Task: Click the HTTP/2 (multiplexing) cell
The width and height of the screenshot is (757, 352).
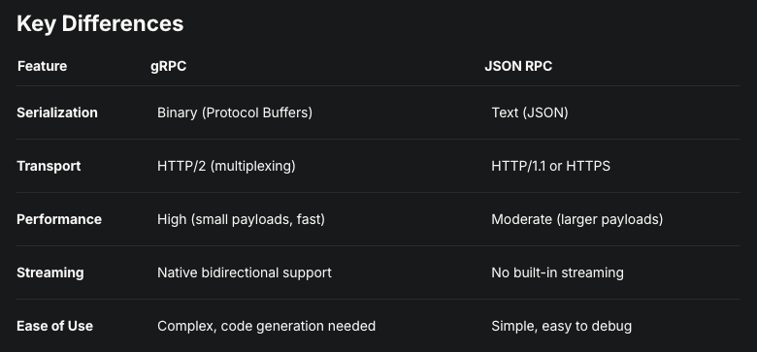Action: [226, 167]
